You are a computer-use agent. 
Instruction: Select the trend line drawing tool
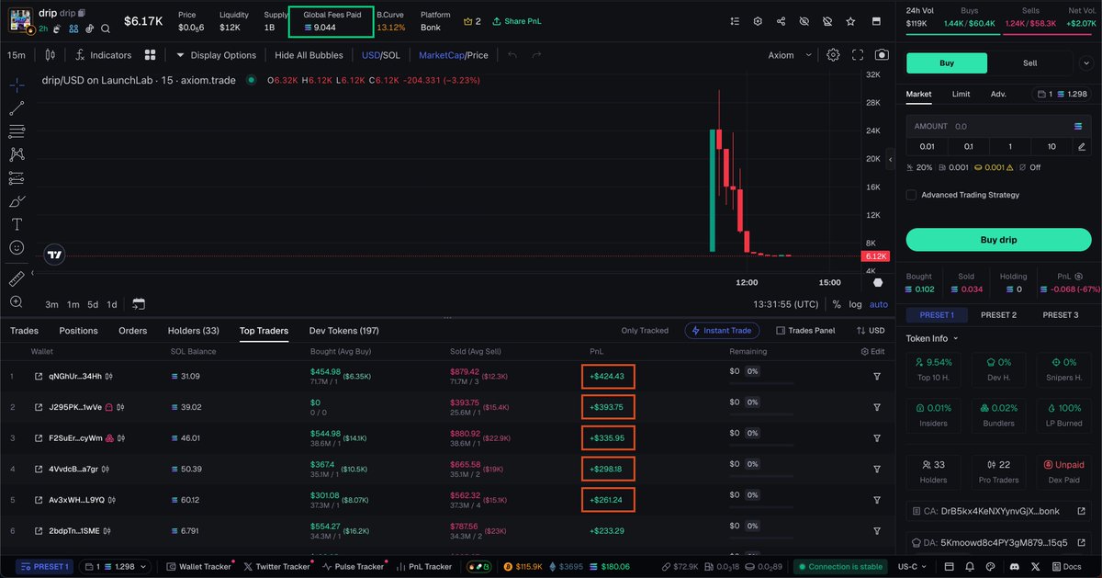tap(17, 108)
